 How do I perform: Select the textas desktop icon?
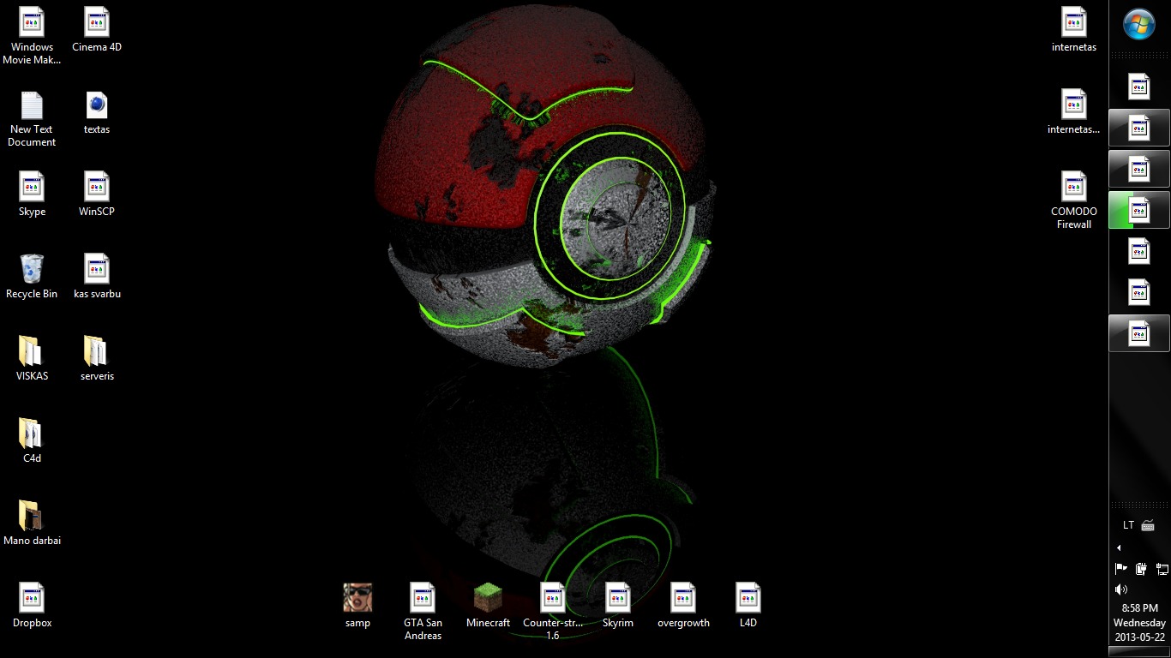(x=97, y=112)
